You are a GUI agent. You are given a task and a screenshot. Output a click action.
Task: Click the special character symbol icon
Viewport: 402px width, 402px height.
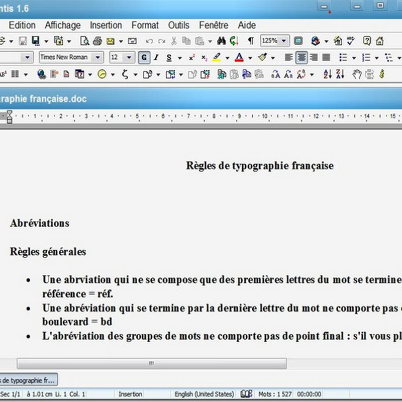[x=125, y=74]
